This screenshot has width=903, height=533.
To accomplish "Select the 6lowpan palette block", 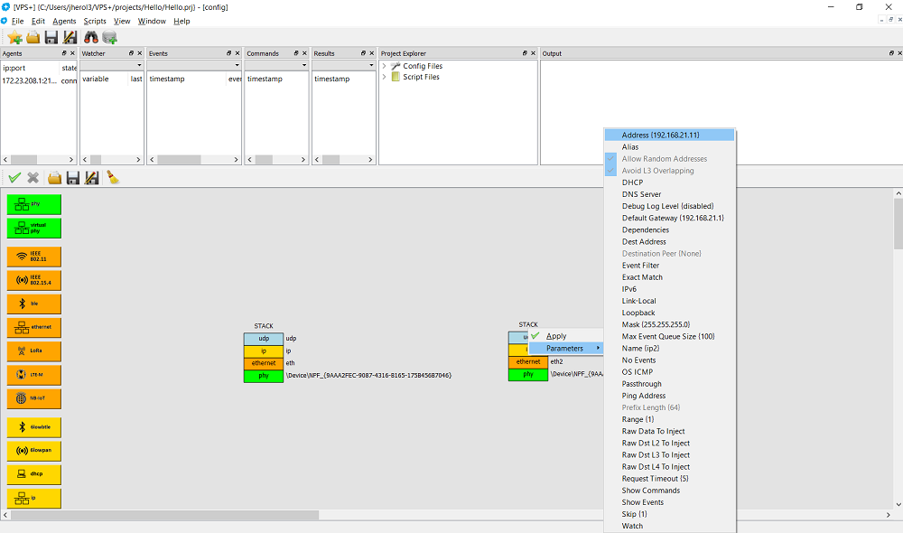I will click(x=34, y=451).
